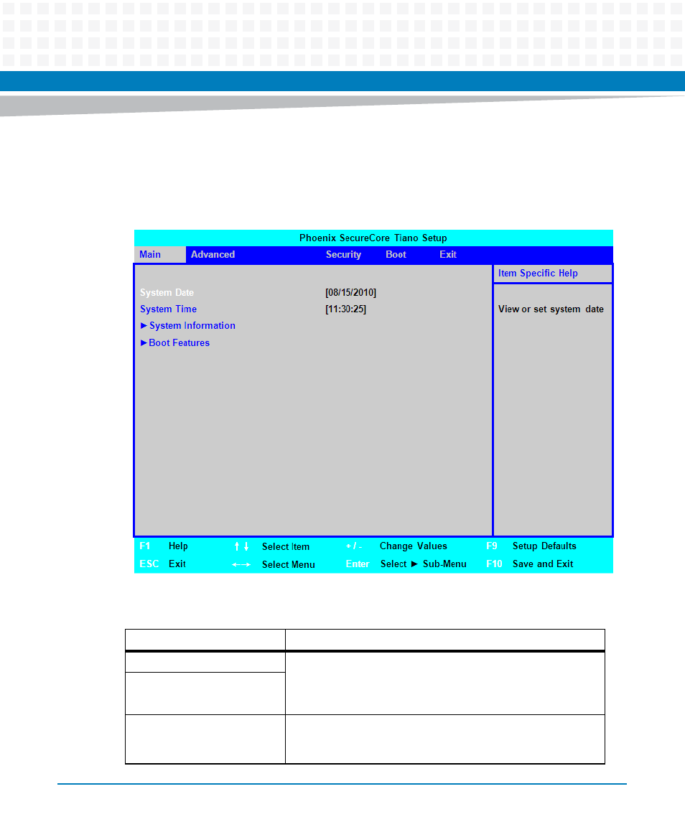Click the F1 Help key hint
This screenshot has height=822, width=685.
[163, 546]
